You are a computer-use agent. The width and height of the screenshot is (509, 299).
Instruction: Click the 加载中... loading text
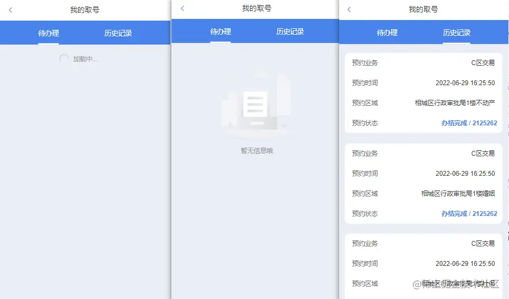coord(85,59)
